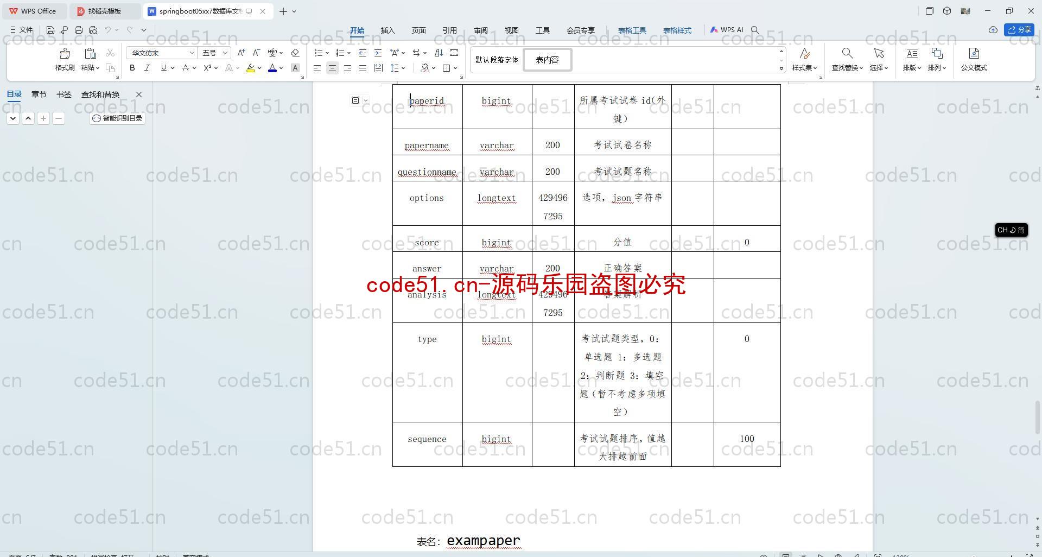This screenshot has width=1042, height=557.
Task: Click the WPS AI button
Action: (x=727, y=30)
